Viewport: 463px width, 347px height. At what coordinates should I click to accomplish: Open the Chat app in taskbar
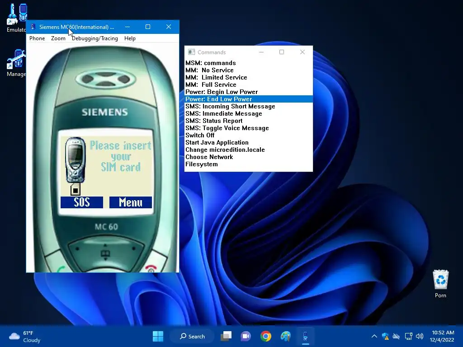point(246,336)
